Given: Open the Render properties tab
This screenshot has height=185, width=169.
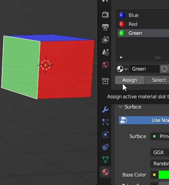Looking at the screenshot, I should (x=105, y=14).
